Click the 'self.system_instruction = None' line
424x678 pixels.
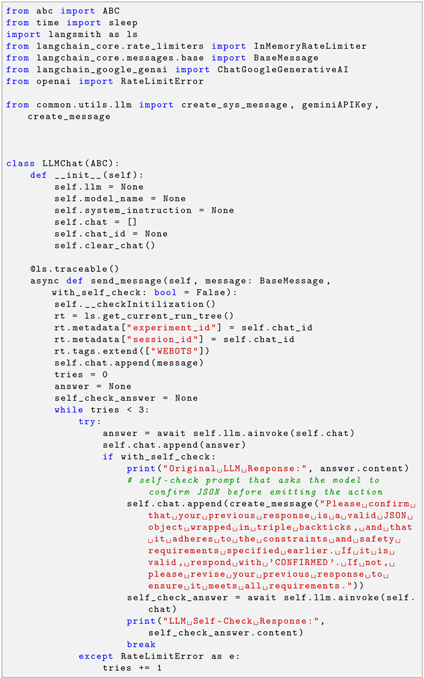tap(144, 210)
